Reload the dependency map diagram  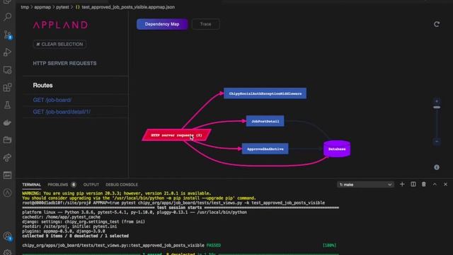tap(437, 24)
